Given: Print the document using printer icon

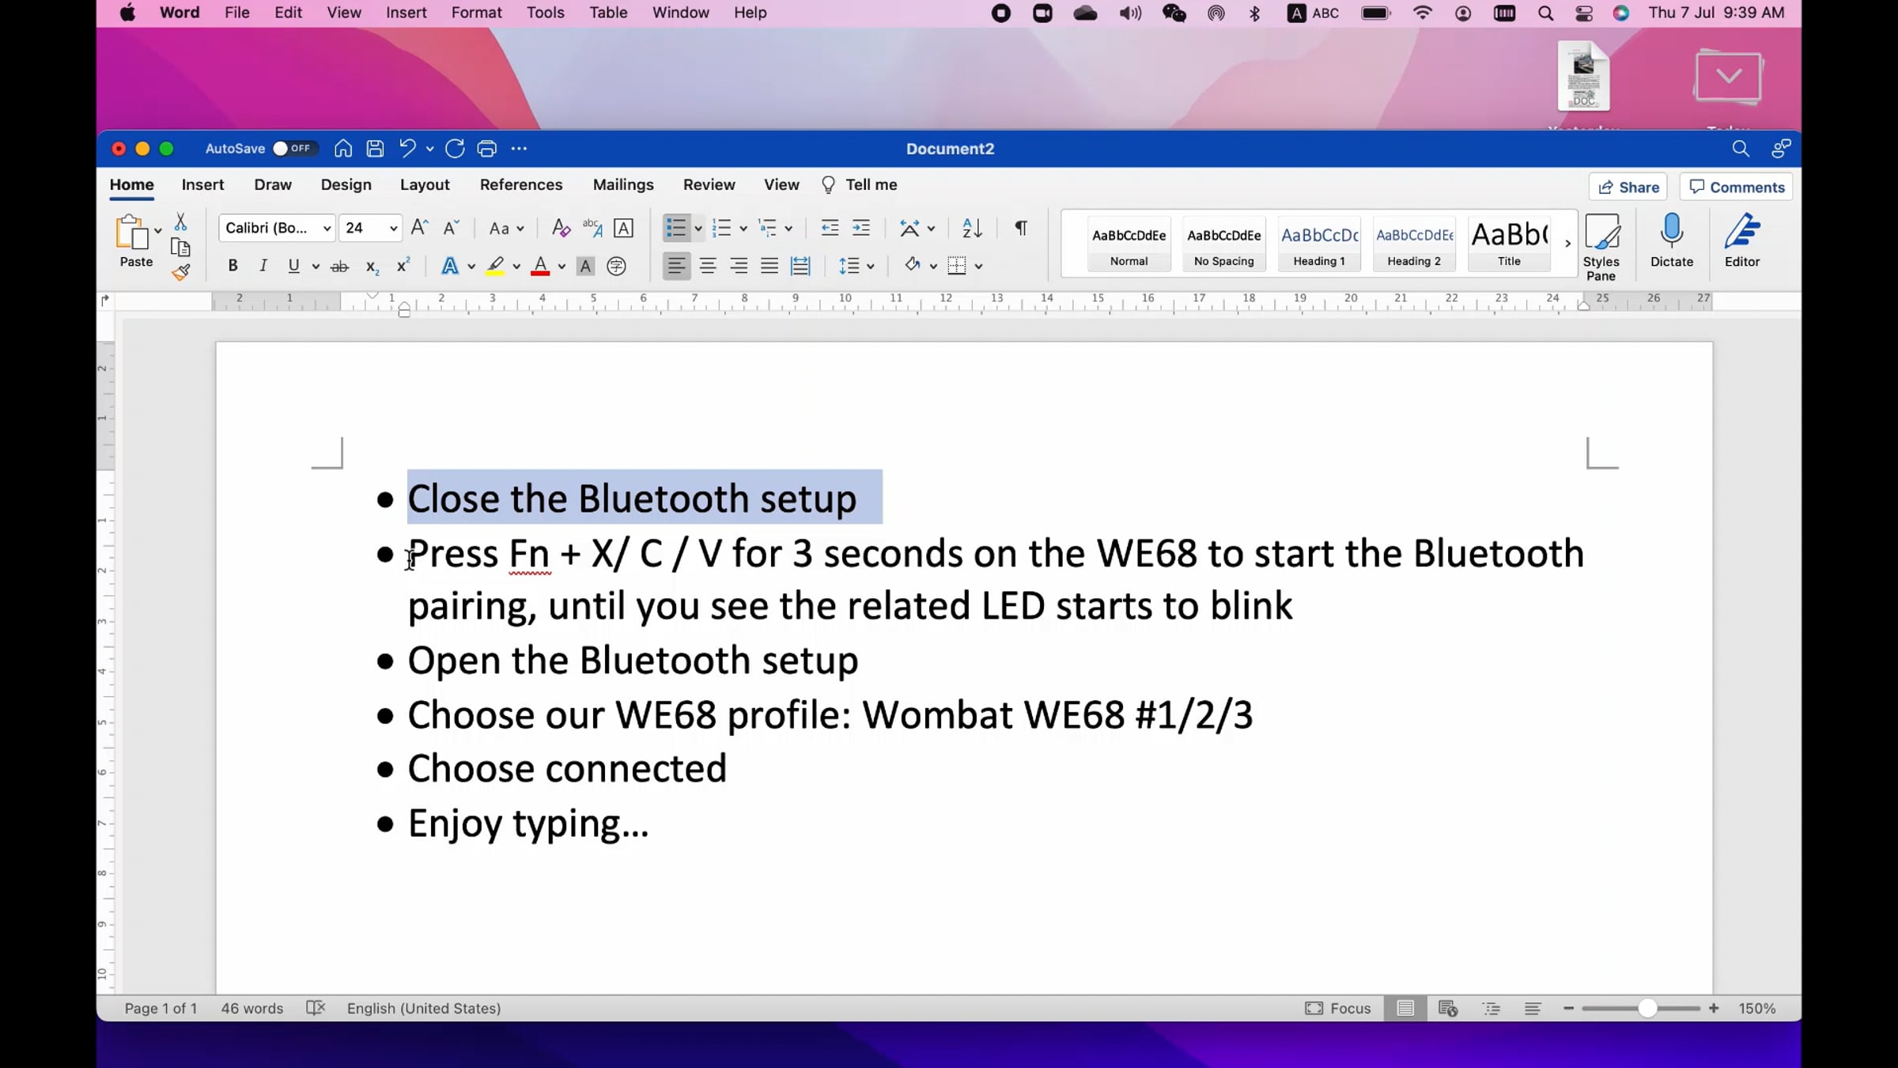Looking at the screenshot, I should click(x=487, y=149).
